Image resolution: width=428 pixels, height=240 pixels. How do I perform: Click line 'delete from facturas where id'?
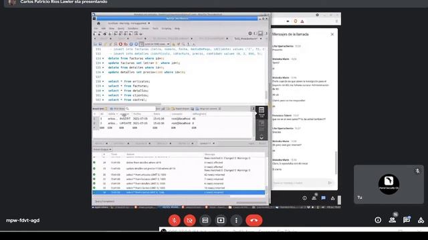coord(136,58)
